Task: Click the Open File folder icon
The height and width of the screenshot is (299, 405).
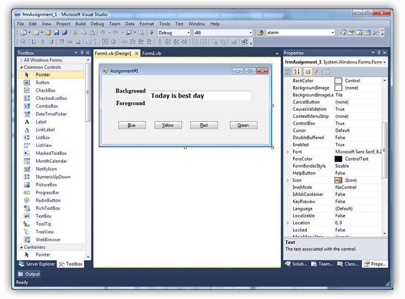Action: click(48, 33)
